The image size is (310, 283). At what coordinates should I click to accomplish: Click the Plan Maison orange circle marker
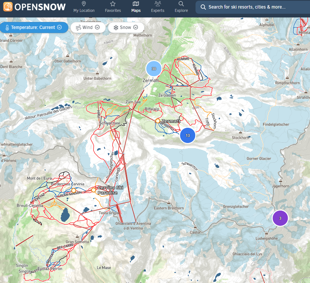coord(74,191)
